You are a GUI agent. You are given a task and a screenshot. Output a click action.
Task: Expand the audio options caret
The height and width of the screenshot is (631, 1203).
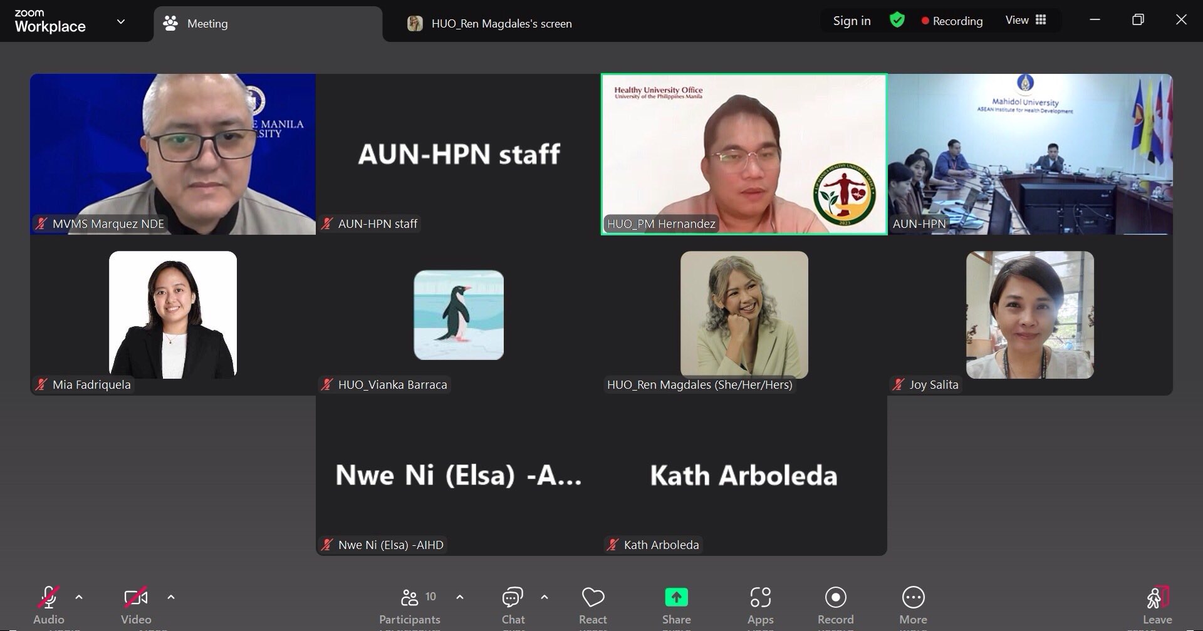click(x=79, y=597)
